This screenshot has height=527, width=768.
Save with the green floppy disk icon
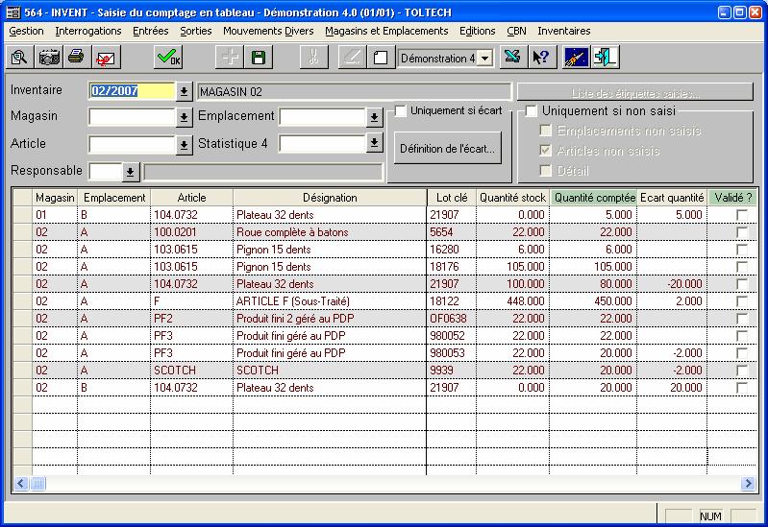[x=259, y=58]
